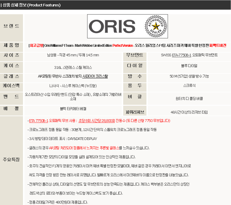Click the red '[최고급형]' text in product name
Screen dimensions: 231x205
(x=36, y=46)
